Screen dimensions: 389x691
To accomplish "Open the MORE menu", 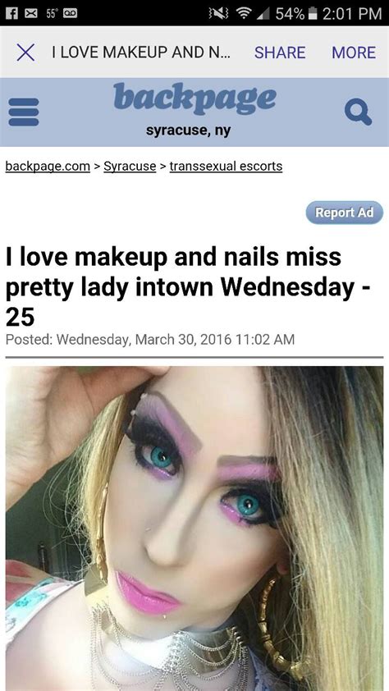I will coord(354,53).
